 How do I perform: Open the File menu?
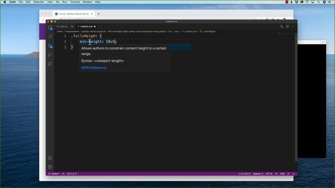tap(21, 2)
